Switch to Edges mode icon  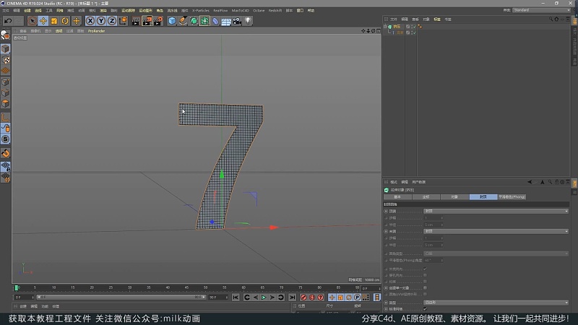[x=6, y=92]
